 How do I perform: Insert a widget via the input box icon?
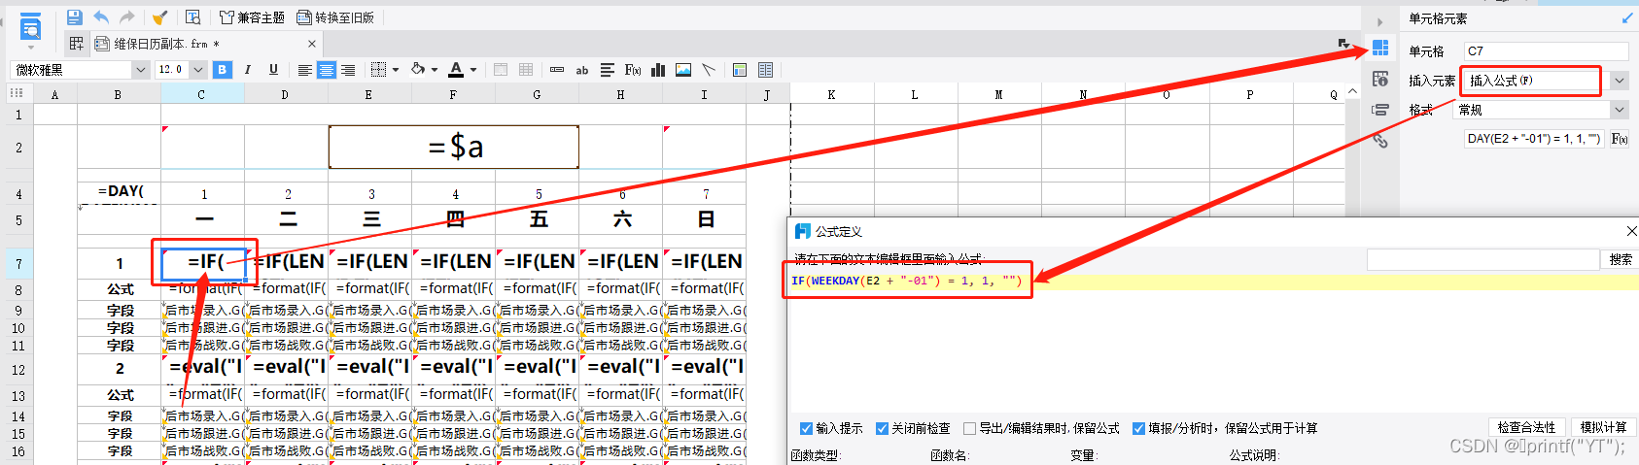pyautogui.click(x=557, y=70)
